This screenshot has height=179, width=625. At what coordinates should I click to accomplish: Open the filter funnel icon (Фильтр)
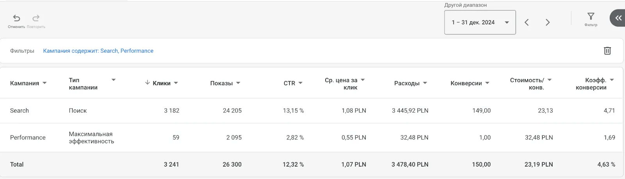click(591, 16)
